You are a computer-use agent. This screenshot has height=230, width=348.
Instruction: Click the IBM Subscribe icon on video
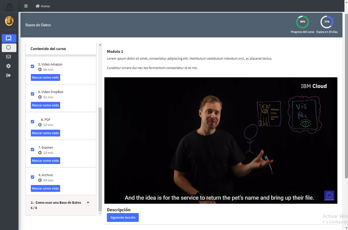pyautogui.click(x=329, y=196)
